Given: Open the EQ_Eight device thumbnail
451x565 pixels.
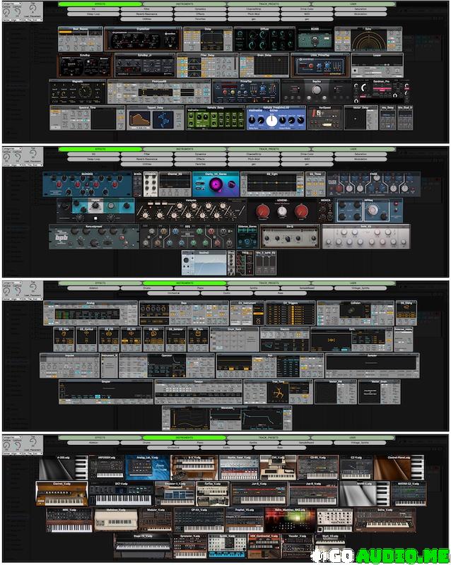Looking at the screenshot, I should pos(272,184).
